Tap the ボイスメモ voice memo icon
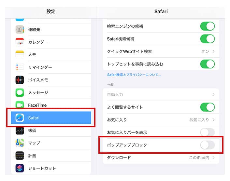 click(x=20, y=80)
